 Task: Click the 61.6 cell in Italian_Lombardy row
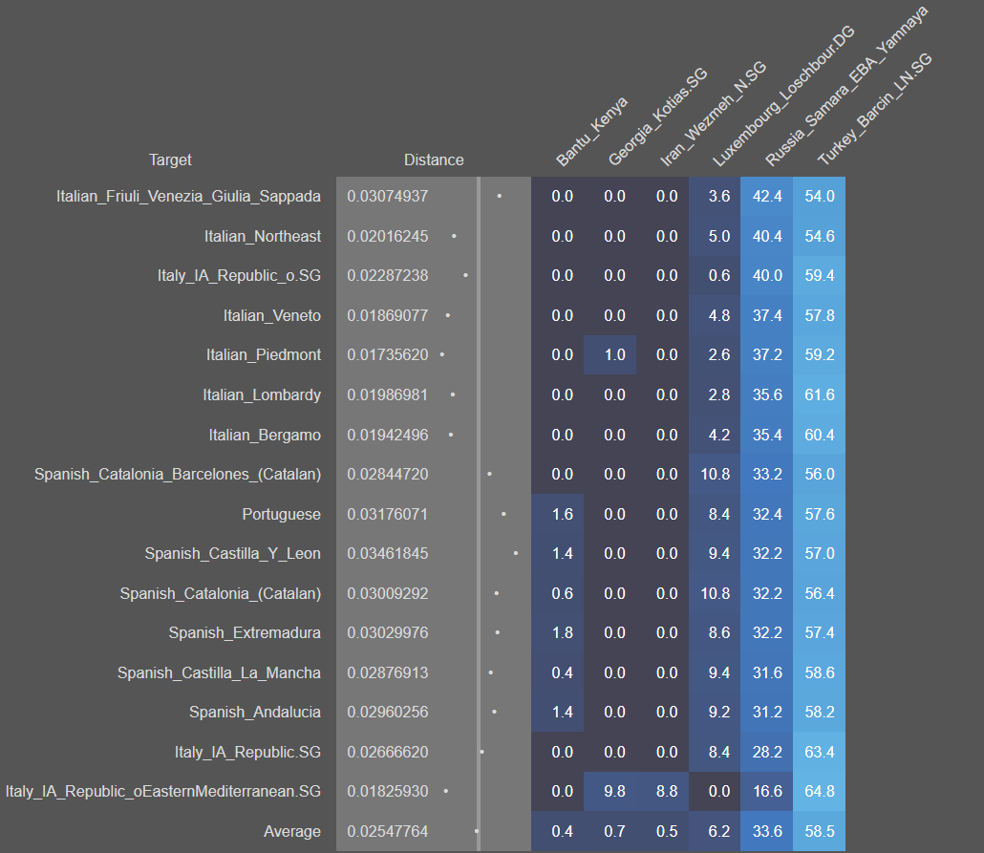(x=820, y=395)
